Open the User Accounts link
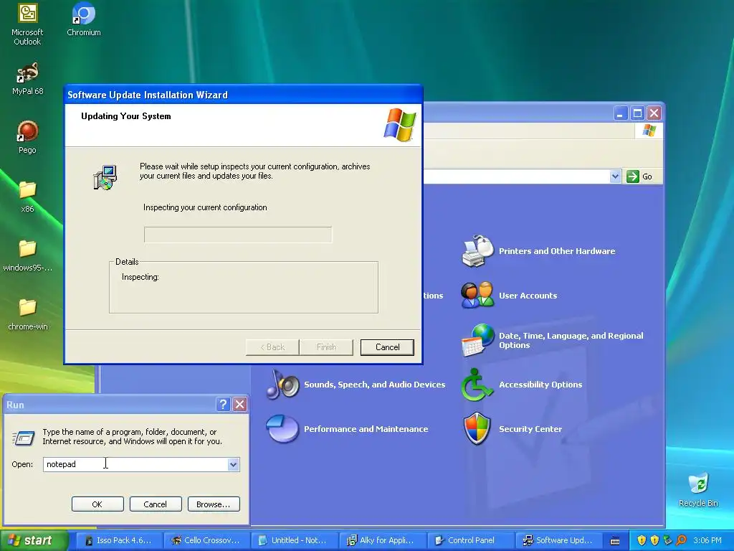Image resolution: width=734 pixels, height=551 pixels. 528,296
